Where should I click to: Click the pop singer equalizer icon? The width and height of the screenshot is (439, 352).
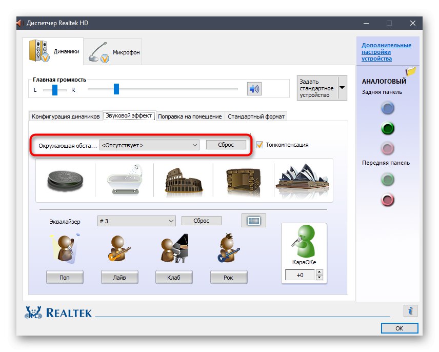65,248
